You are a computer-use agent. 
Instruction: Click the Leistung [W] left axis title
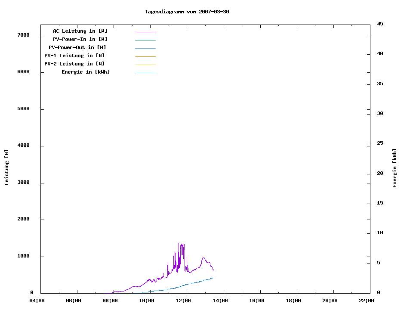click(x=6, y=167)
